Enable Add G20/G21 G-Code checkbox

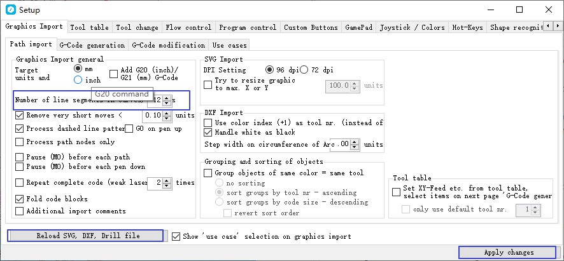115,74
